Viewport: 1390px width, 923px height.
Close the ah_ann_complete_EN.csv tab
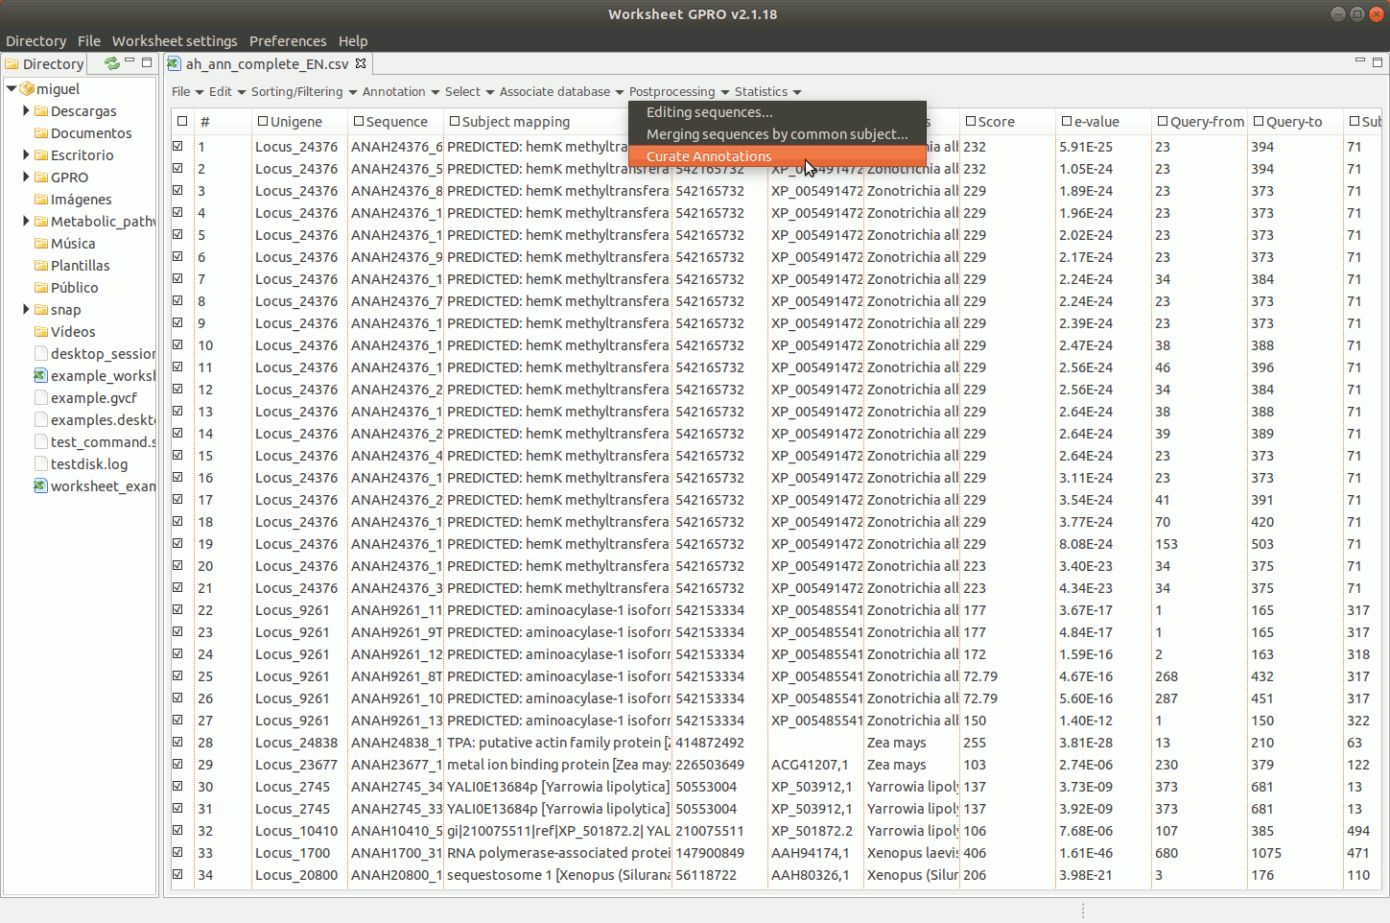[x=361, y=63]
